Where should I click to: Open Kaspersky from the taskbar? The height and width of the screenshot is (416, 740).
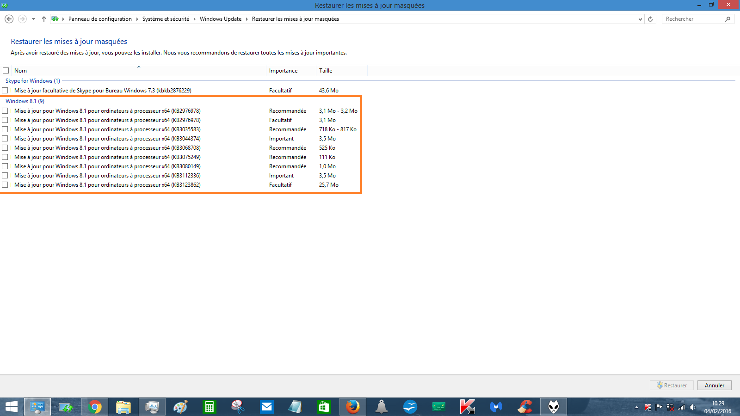[467, 407]
